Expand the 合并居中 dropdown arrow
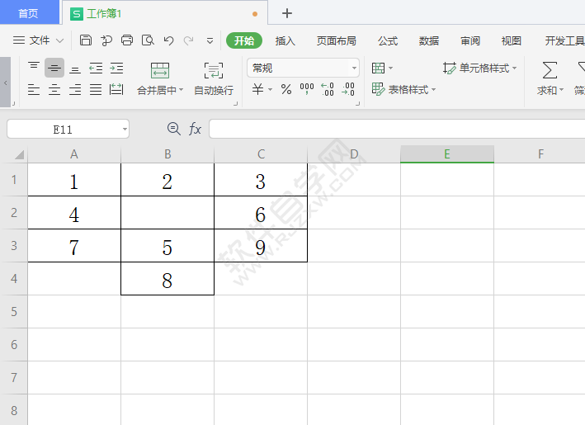The width and height of the screenshot is (585, 425). pyautogui.click(x=182, y=90)
